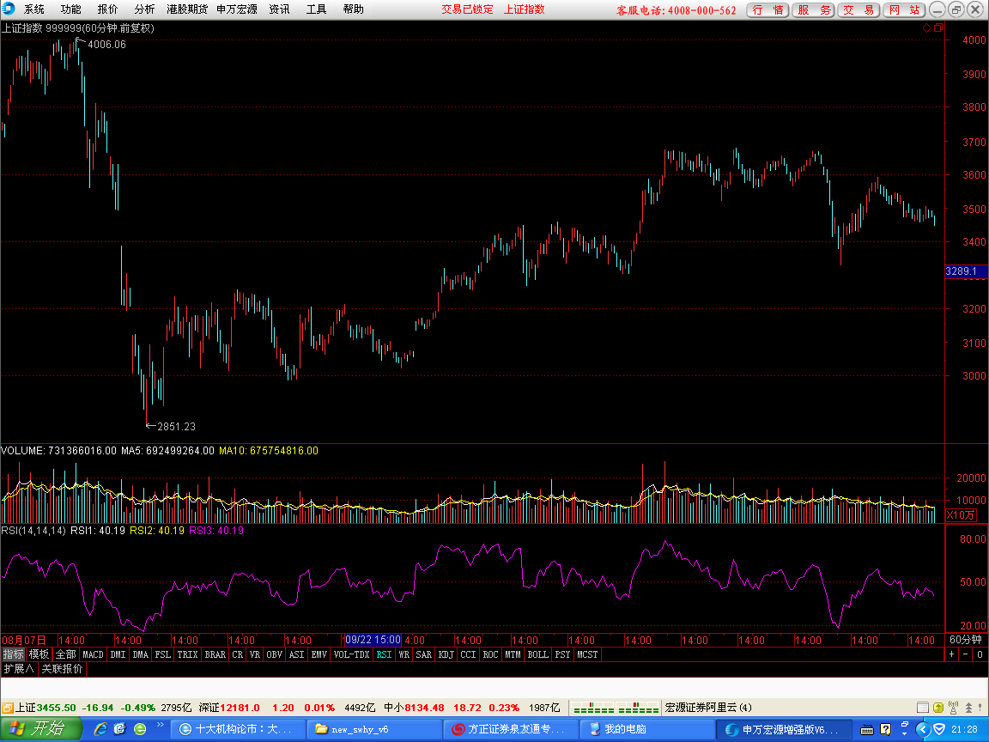Select the active RSI indicator tab
This screenshot has width=989, height=742.
click(384, 654)
